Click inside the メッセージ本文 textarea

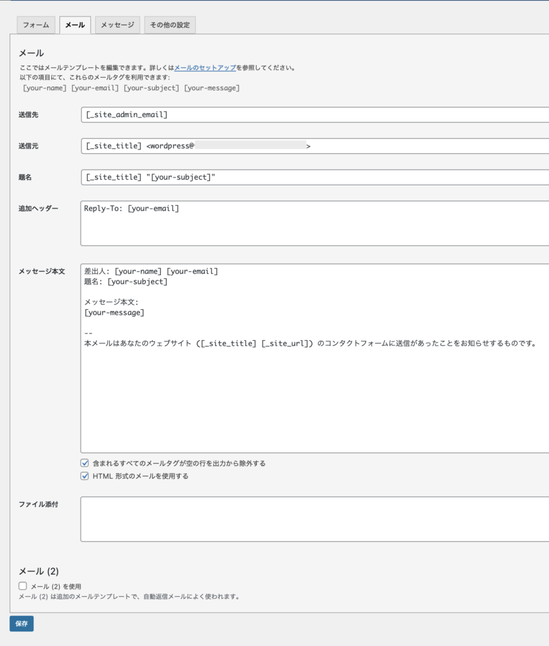(x=314, y=391)
